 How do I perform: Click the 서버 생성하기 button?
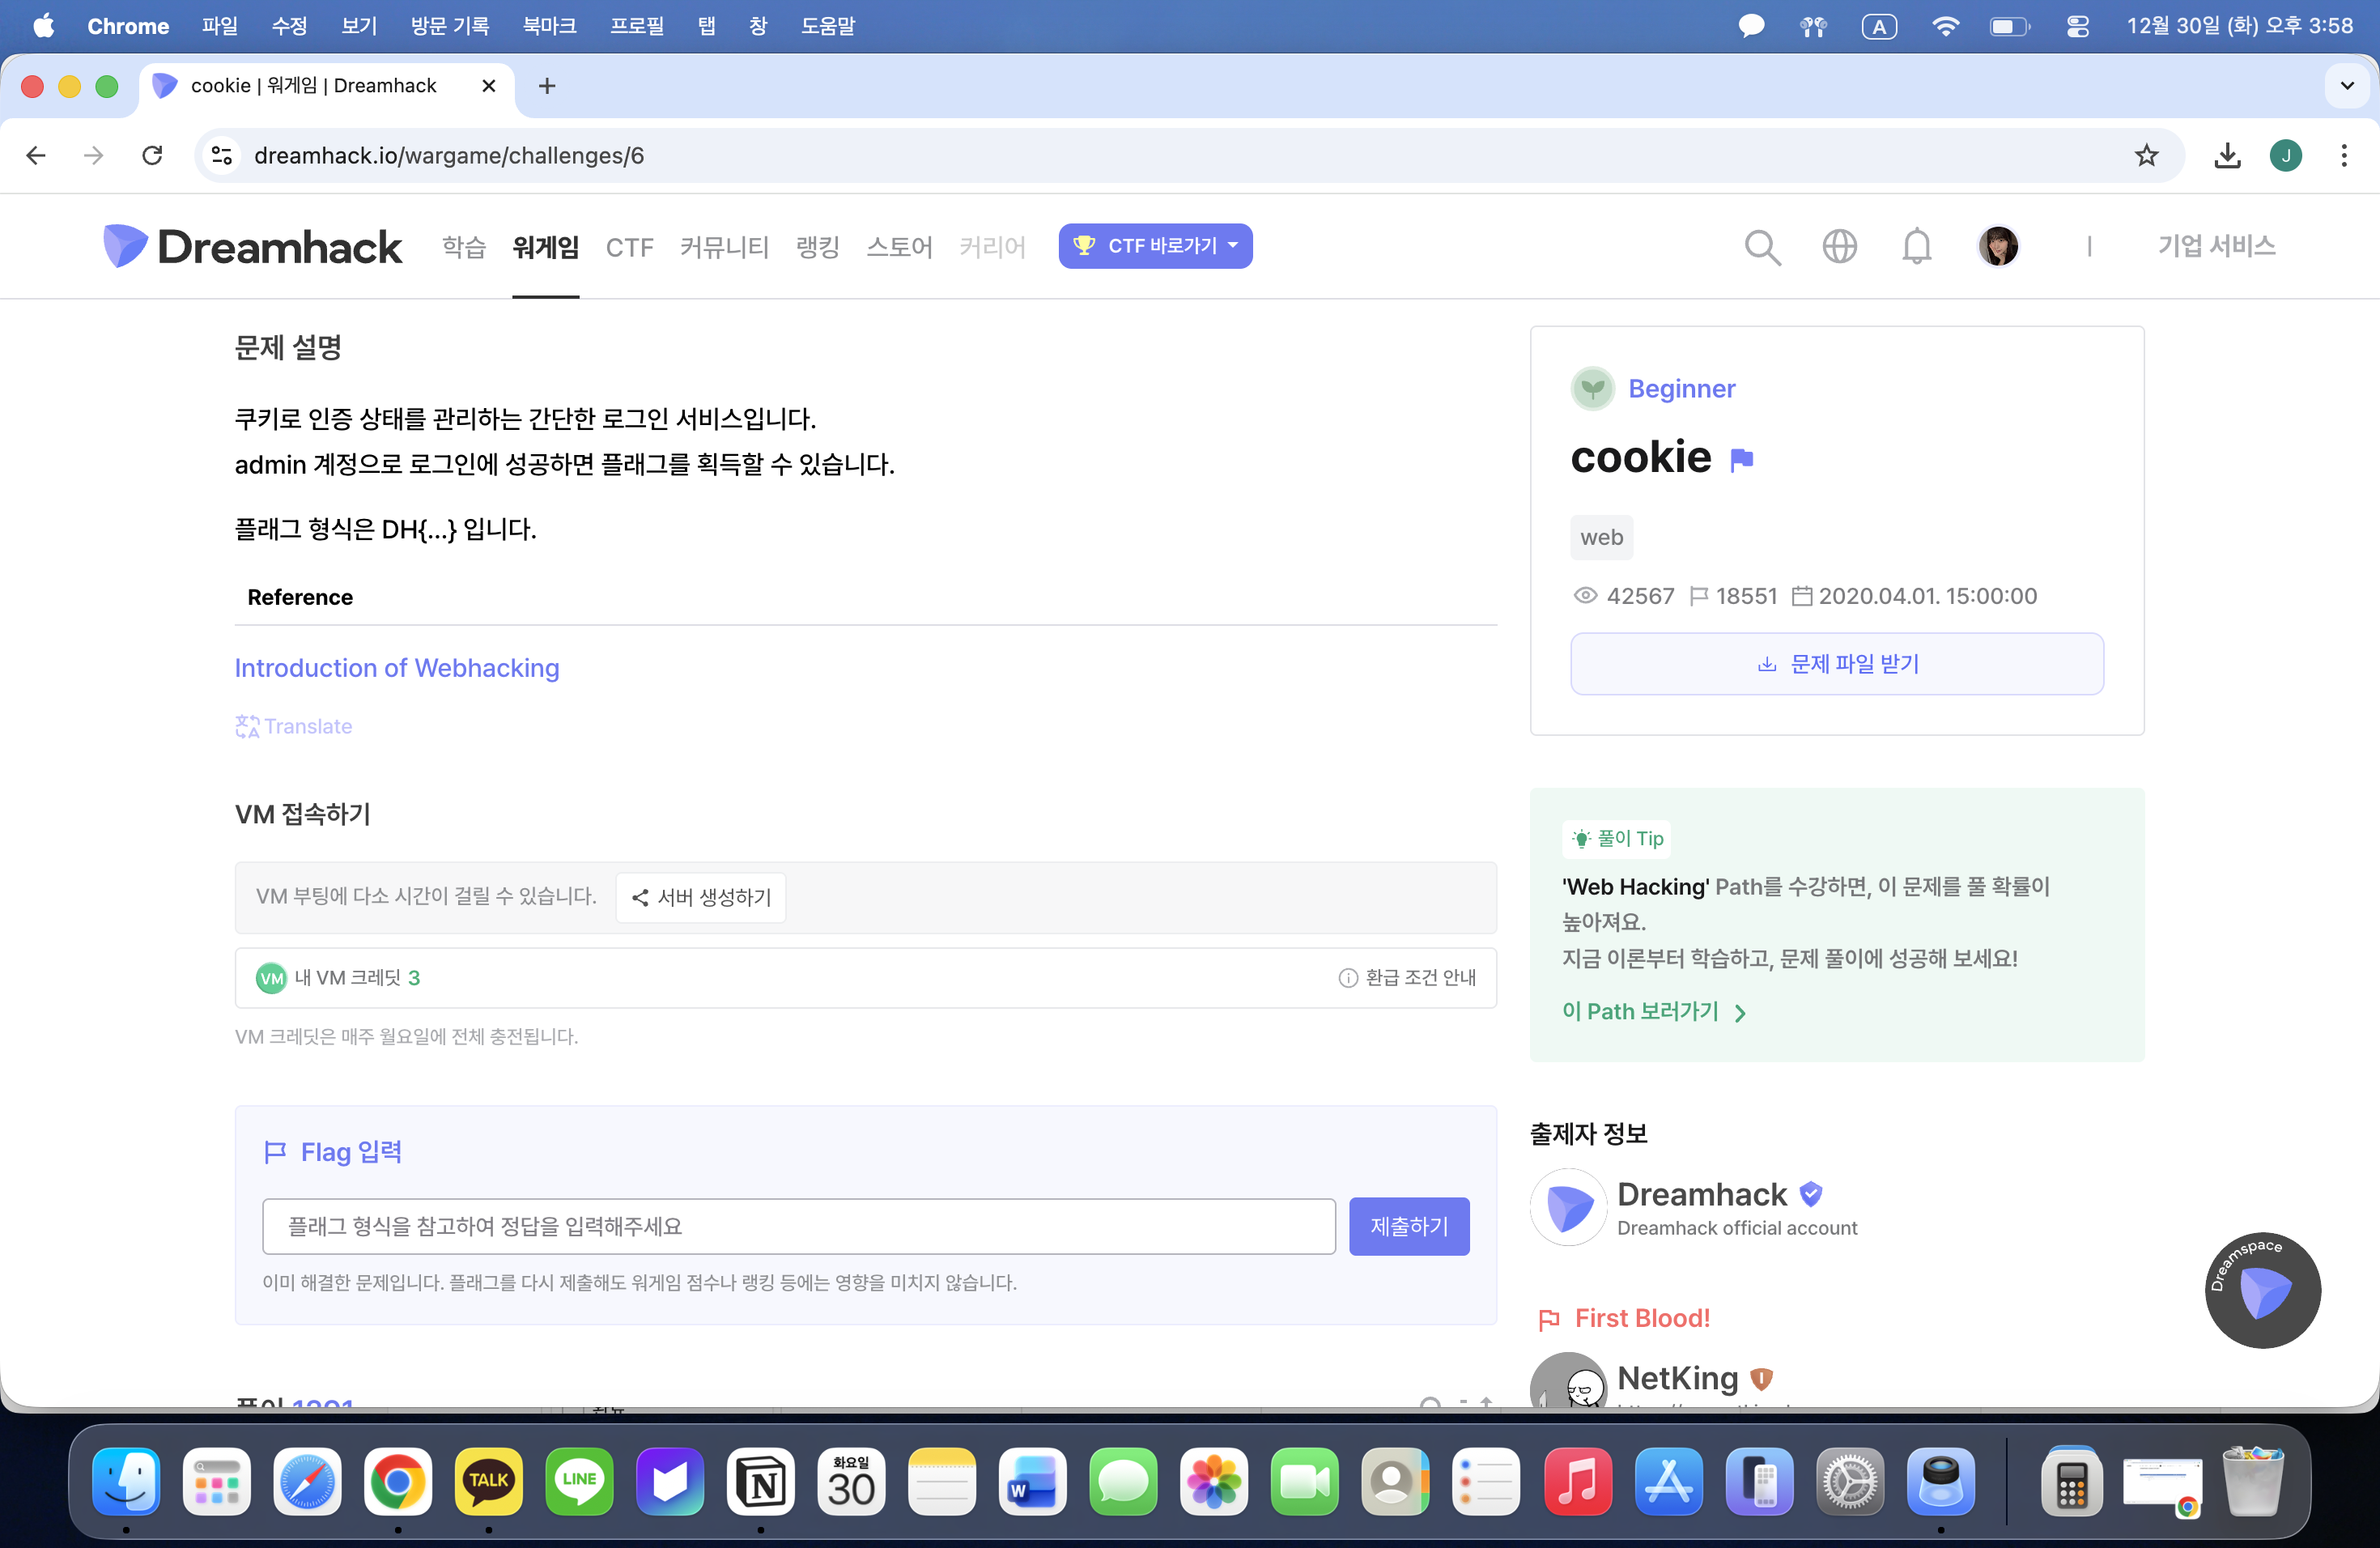[701, 897]
